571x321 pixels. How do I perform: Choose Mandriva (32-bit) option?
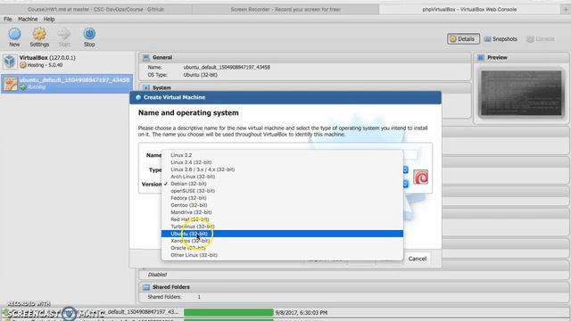(282, 212)
